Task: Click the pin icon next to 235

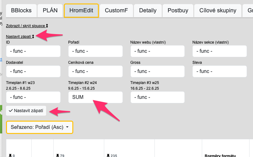Action: tap(108, 155)
